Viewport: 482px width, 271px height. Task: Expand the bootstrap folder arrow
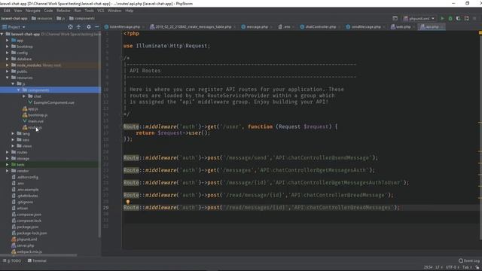tap(8, 47)
